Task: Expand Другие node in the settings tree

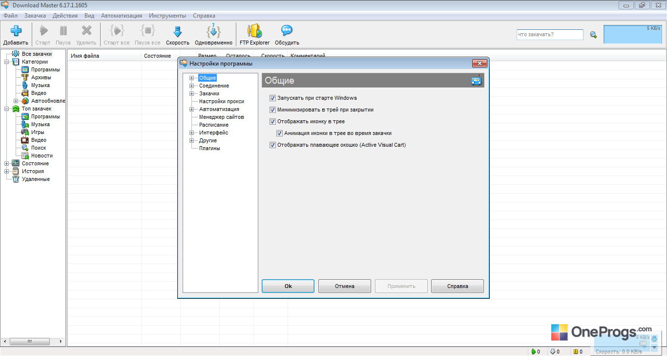Action: [192, 140]
